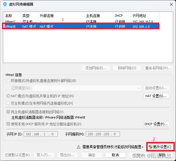Click the 确定 button
The width and height of the screenshot is (176, 161).
coord(92,155)
